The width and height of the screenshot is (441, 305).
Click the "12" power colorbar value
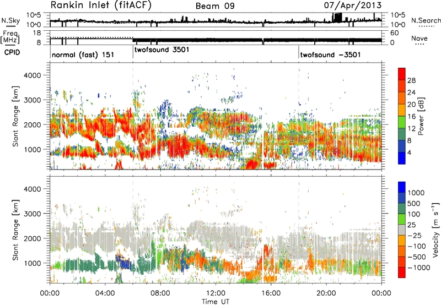coord(411,129)
